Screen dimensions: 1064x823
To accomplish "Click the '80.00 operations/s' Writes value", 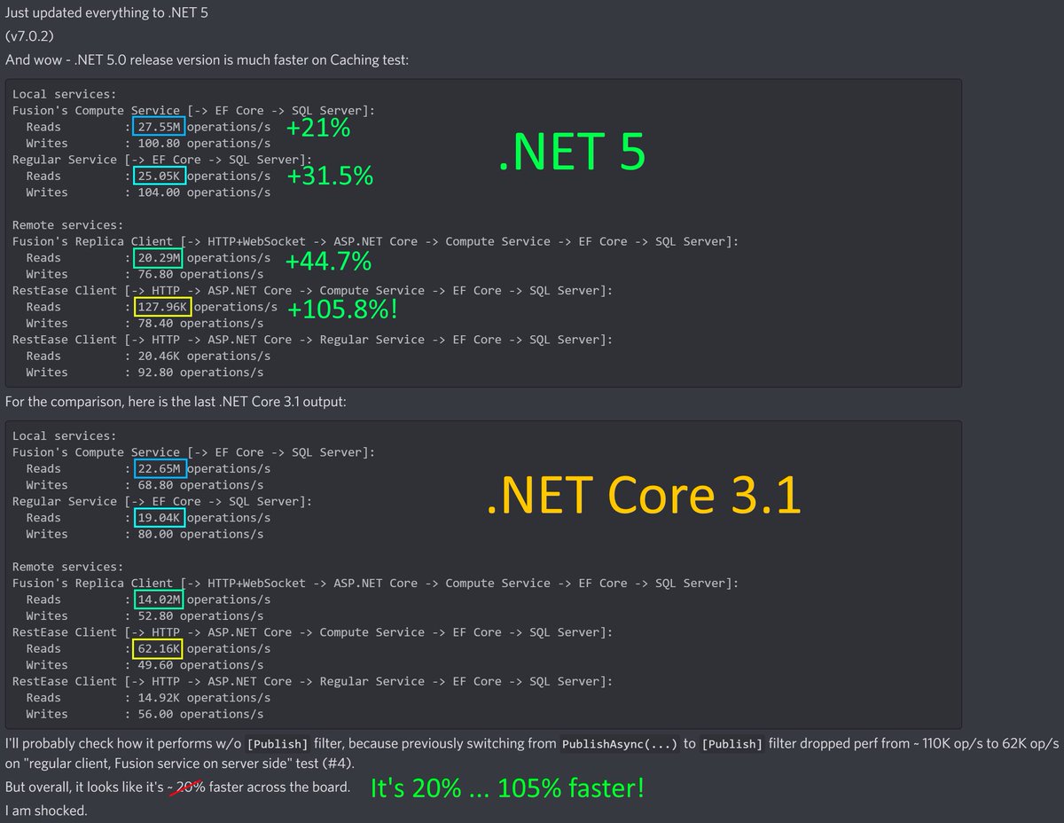I will [201, 534].
